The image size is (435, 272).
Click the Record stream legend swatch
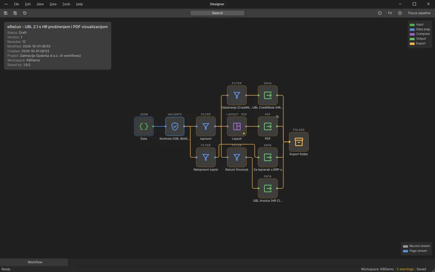tap(406, 246)
